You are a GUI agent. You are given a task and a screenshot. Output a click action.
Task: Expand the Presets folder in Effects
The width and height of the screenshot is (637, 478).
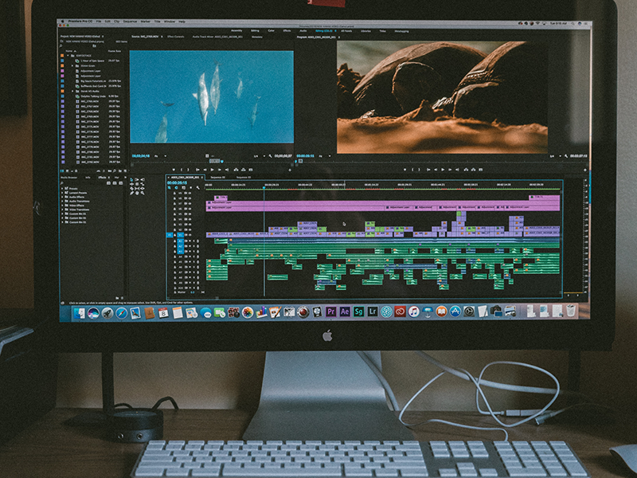tap(74, 190)
